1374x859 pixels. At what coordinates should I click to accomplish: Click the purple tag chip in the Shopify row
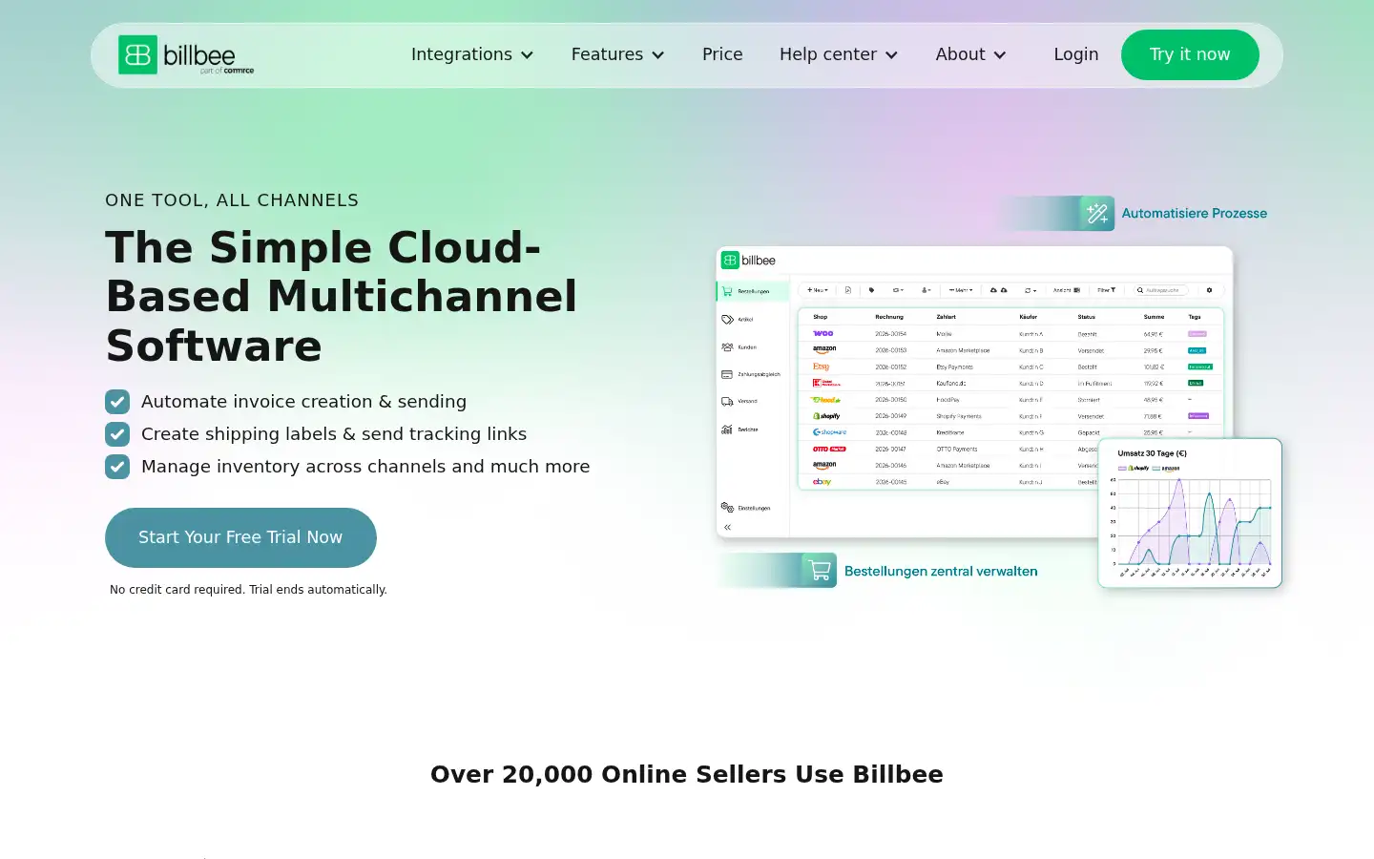1198,416
